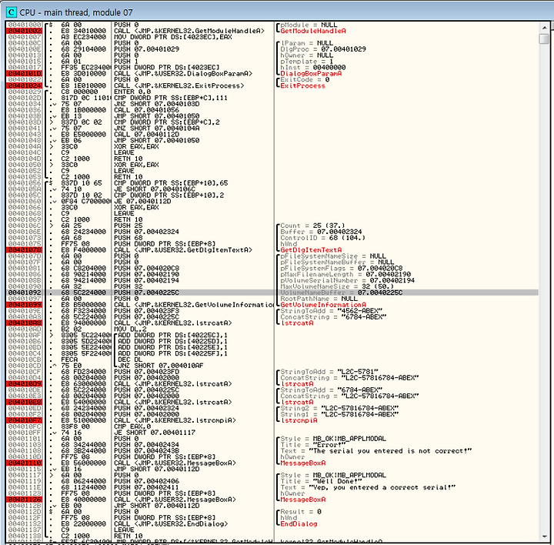Select breakpoint address 00401002
Screen dimensions: 554x545
click(x=25, y=31)
